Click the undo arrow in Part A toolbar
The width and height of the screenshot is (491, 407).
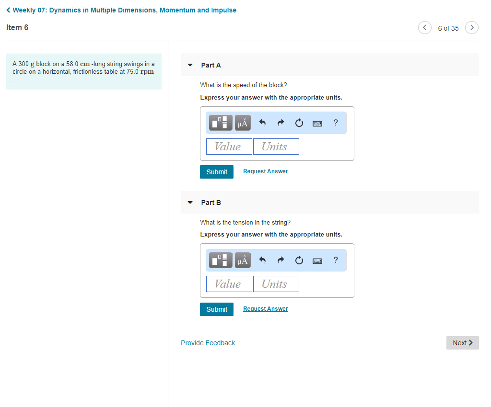262,123
